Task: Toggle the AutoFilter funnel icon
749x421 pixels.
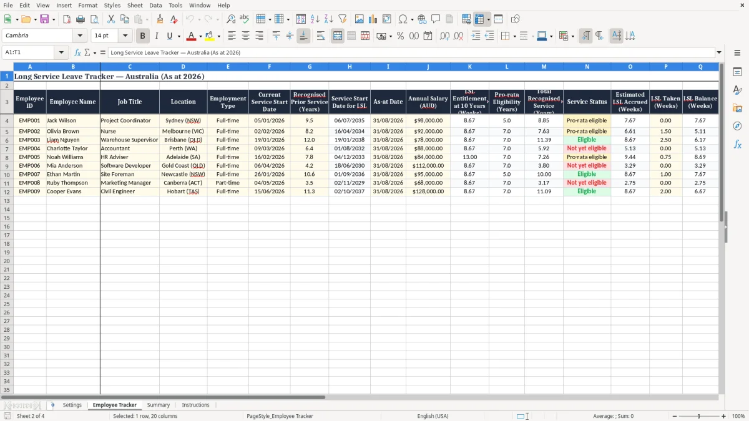Action: [343, 19]
